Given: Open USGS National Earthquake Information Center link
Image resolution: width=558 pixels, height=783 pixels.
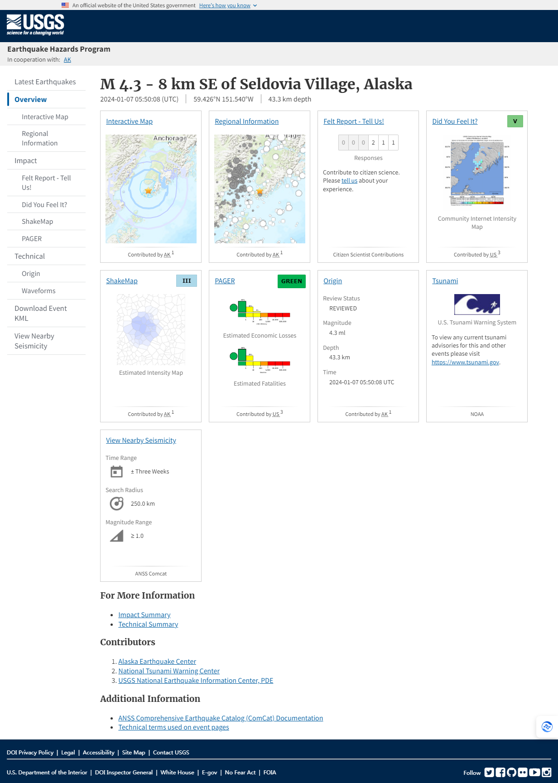Looking at the screenshot, I should 196,681.
